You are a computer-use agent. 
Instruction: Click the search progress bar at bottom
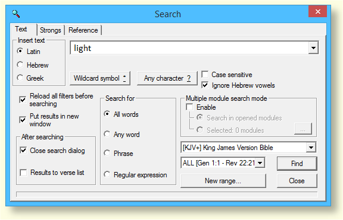[x=167, y=195]
